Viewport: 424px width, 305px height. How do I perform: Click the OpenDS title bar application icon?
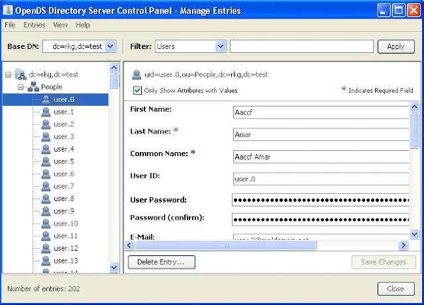point(8,10)
